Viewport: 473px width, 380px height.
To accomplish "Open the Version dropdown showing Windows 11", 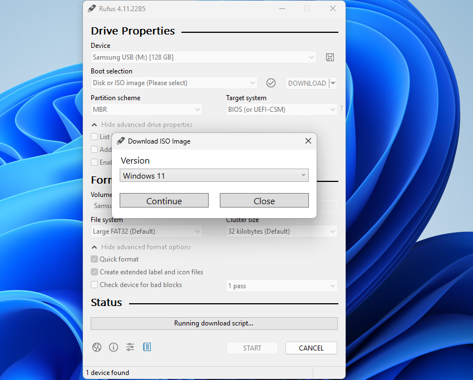I will (214, 175).
